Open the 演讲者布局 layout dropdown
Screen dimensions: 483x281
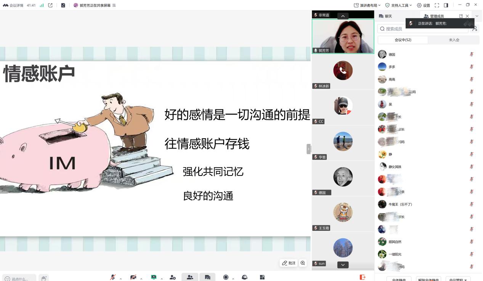tap(367, 5)
